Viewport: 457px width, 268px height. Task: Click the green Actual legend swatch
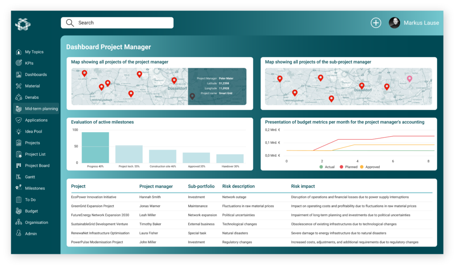click(321, 167)
